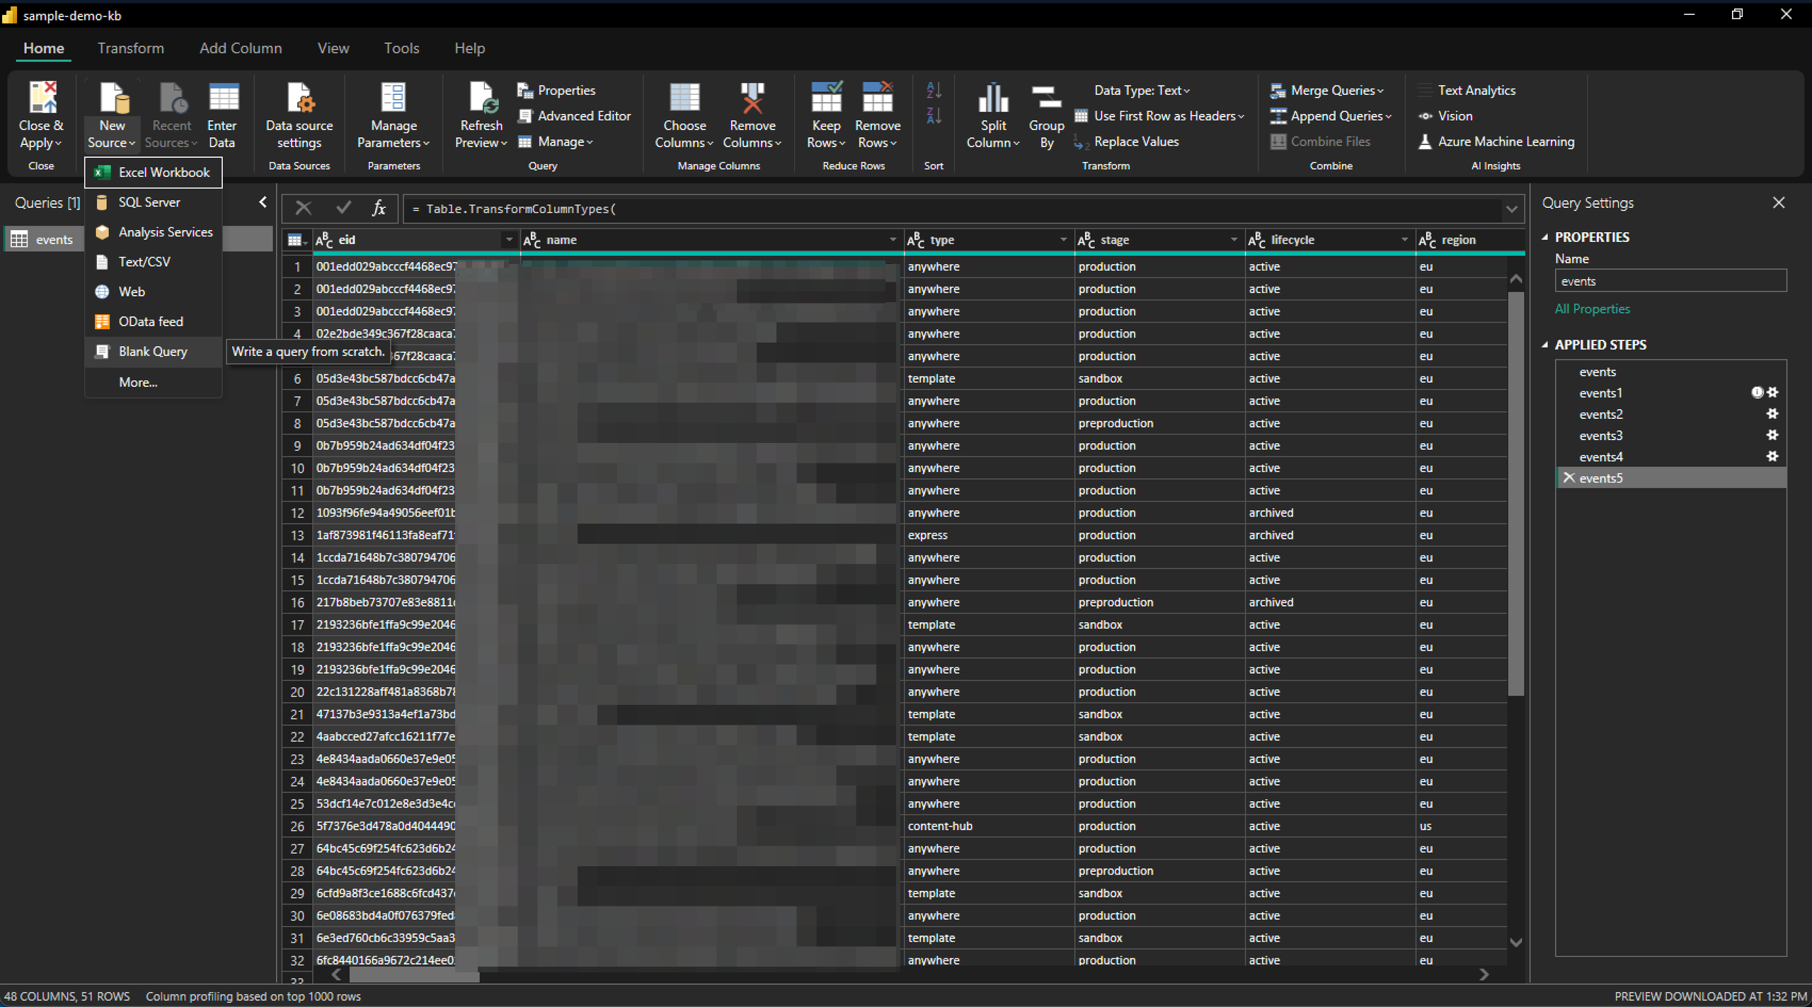Expand the formula bar chevron
This screenshot has height=1007, width=1812.
point(1511,209)
